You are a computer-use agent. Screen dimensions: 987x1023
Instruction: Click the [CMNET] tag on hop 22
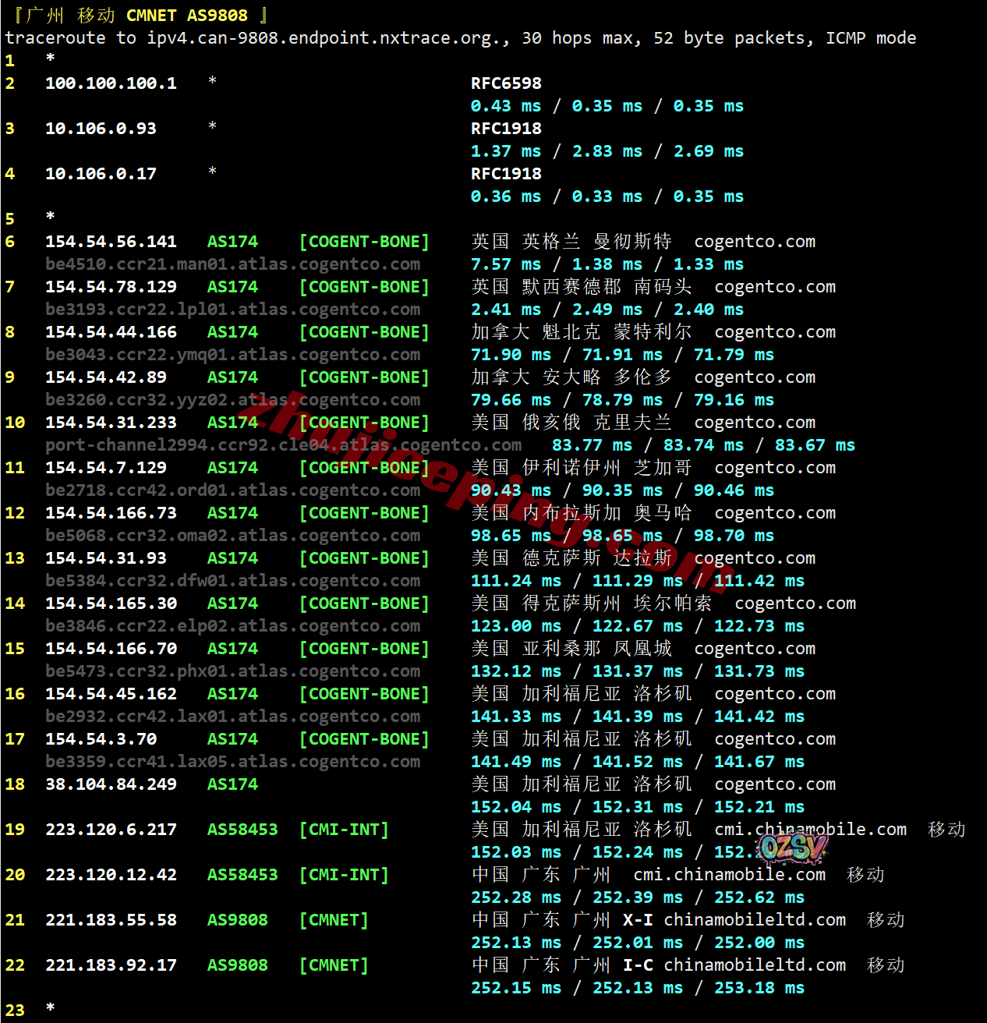(x=334, y=965)
